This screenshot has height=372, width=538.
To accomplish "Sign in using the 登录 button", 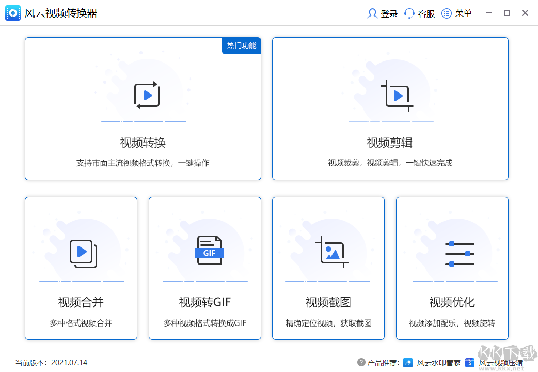I will pos(382,13).
